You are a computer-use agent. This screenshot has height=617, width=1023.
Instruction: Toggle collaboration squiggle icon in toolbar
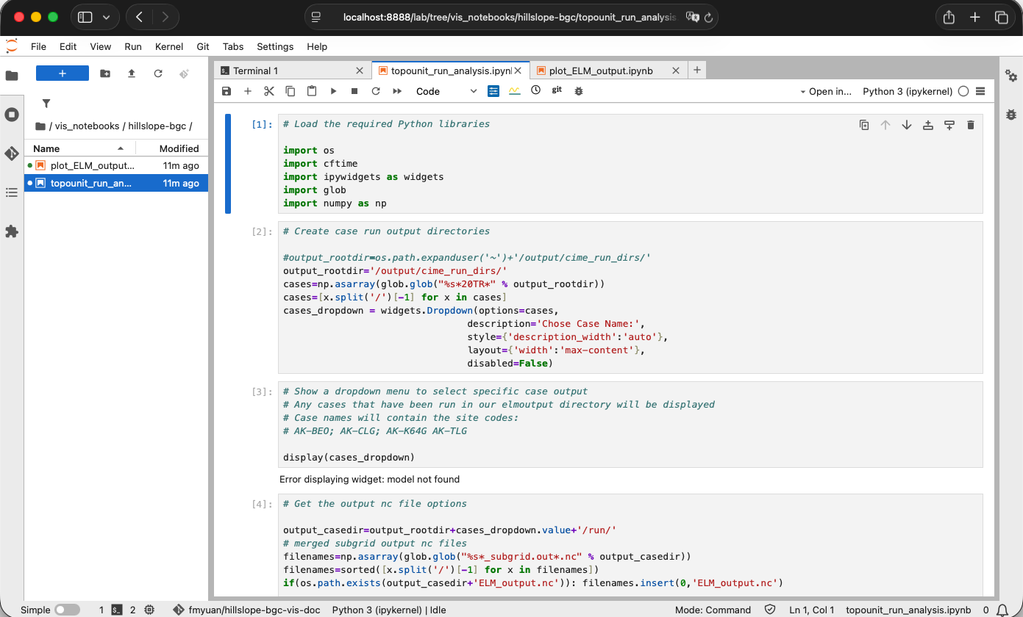coord(513,90)
